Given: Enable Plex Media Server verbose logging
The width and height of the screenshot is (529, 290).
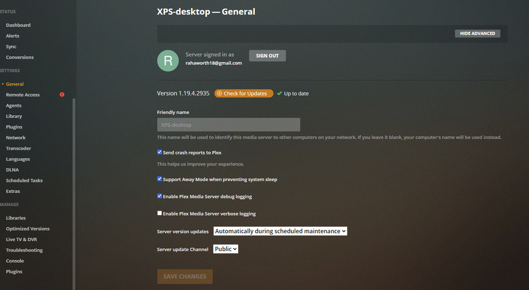Looking at the screenshot, I should (x=160, y=213).
